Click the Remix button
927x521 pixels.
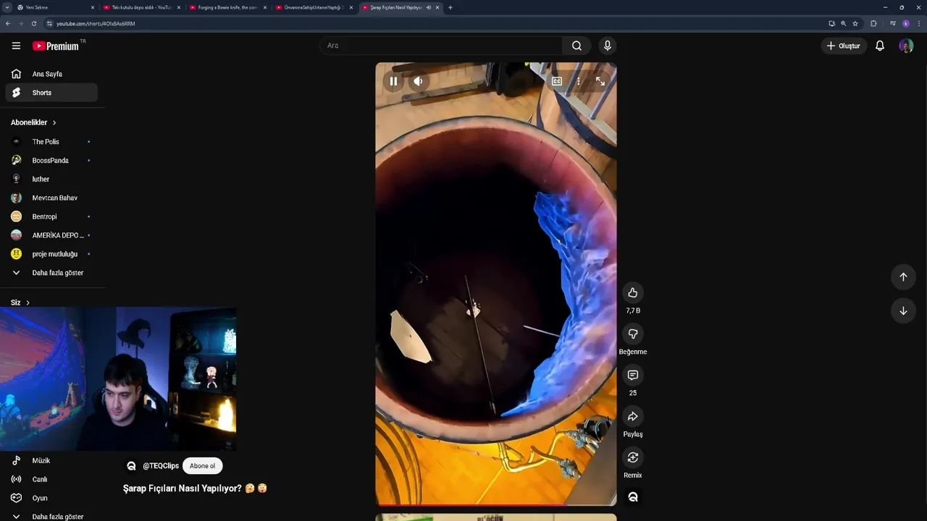[633, 457]
